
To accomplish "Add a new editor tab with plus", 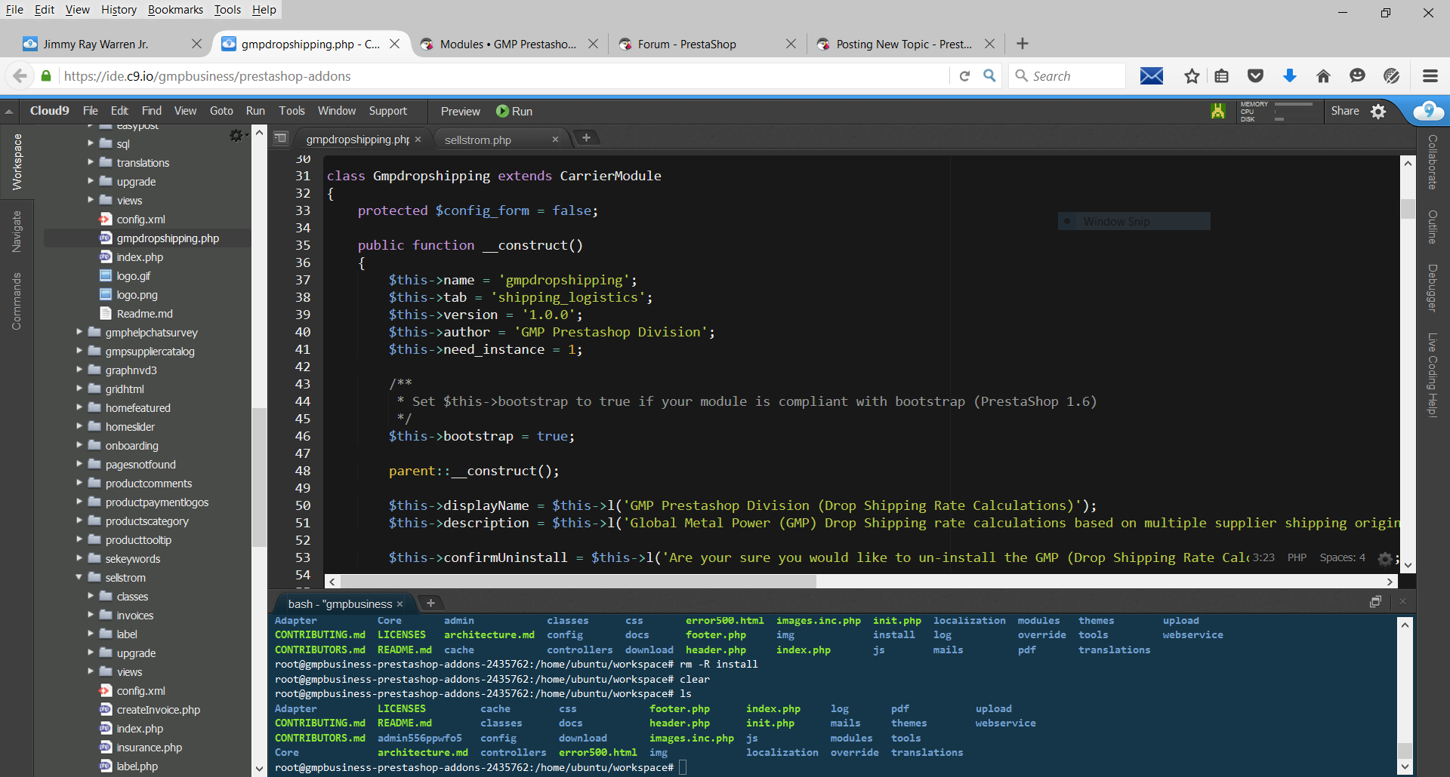I will pyautogui.click(x=586, y=137).
